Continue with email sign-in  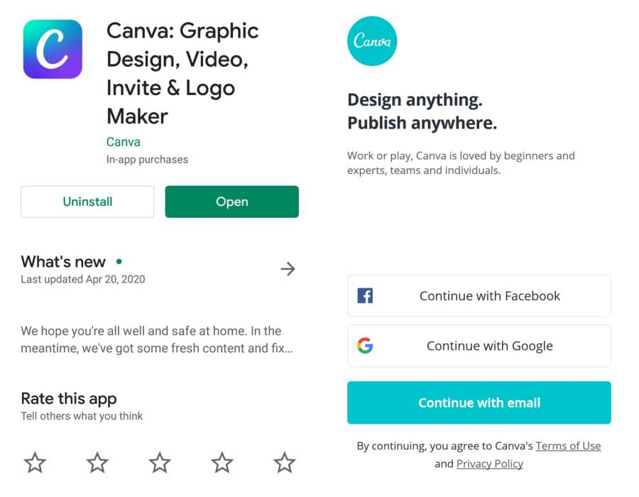pos(479,403)
